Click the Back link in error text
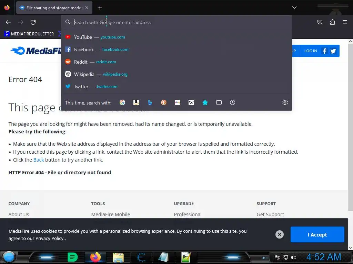 39,160
